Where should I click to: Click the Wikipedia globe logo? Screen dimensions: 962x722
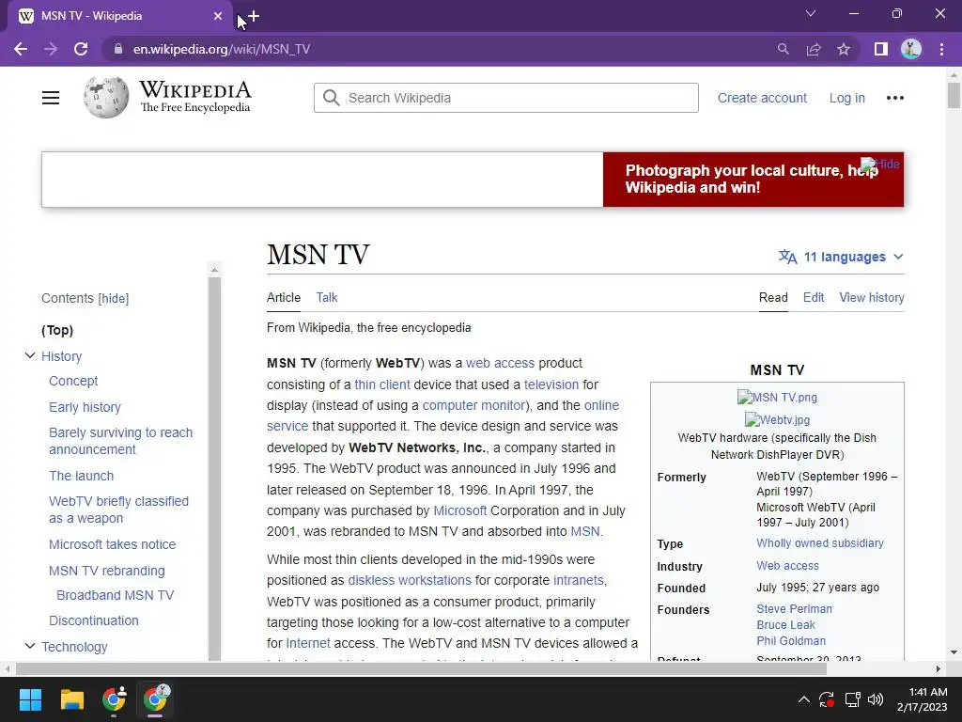106,97
